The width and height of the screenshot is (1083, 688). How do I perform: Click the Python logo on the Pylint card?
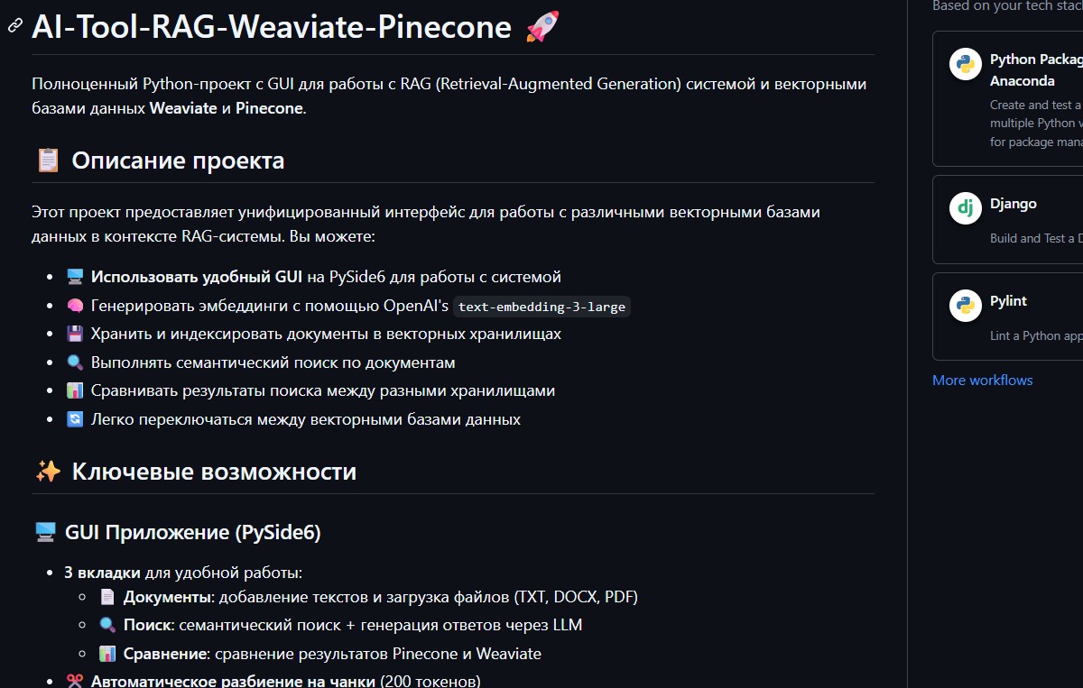click(965, 306)
